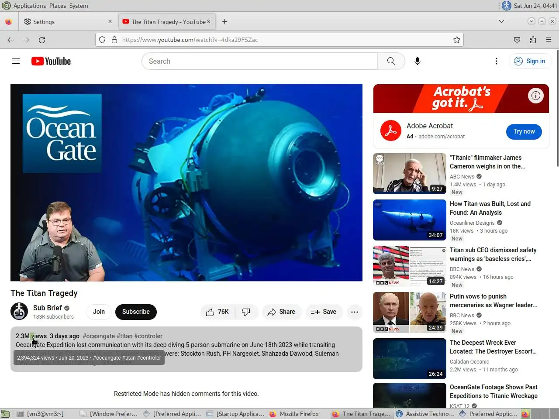The image size is (559, 419).
Task: Click the adobe.com/acrobat ad link
Action: click(442, 137)
